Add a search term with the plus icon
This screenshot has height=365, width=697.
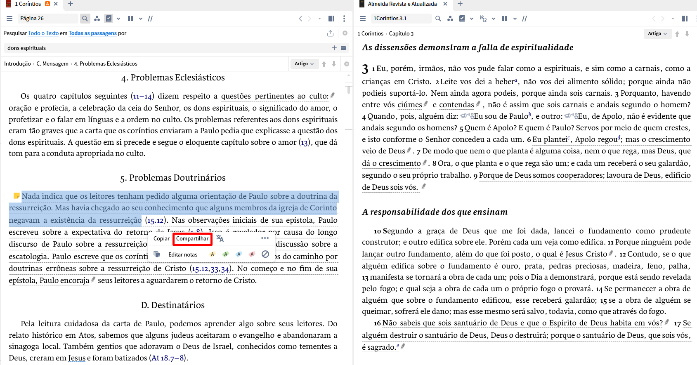coord(334,48)
